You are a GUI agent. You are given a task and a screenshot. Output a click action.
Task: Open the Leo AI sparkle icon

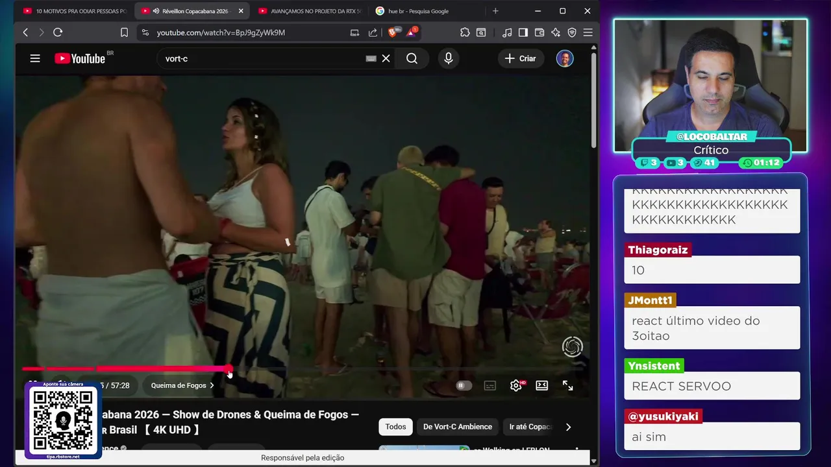556,32
